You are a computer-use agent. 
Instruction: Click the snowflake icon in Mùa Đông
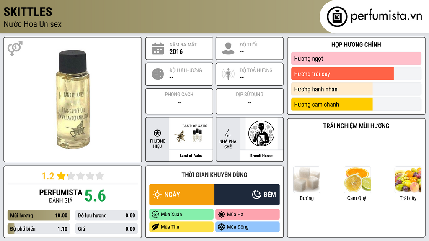(222, 227)
